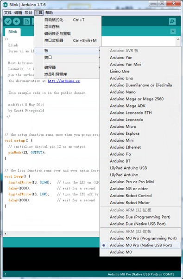This screenshot has width=183, height=279.
Task: Click the Arduino logo in title bar
Action: point(5,5)
